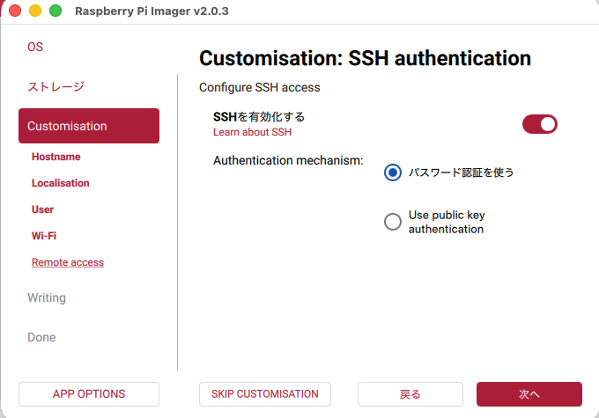Image resolution: width=599 pixels, height=418 pixels.
Task: Maximize the window with green button
Action: point(55,11)
